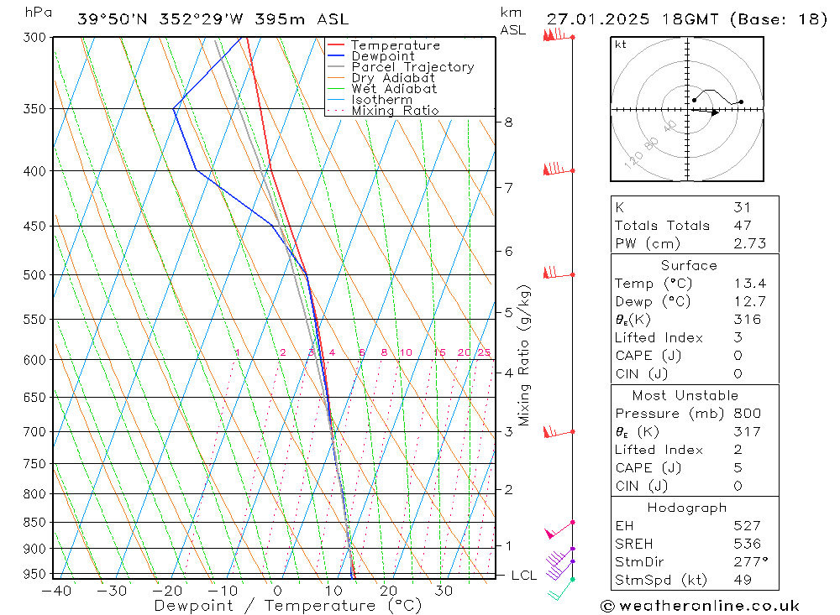Click the StmDir value 277°
The width and height of the screenshot is (840, 615).
click(751, 562)
